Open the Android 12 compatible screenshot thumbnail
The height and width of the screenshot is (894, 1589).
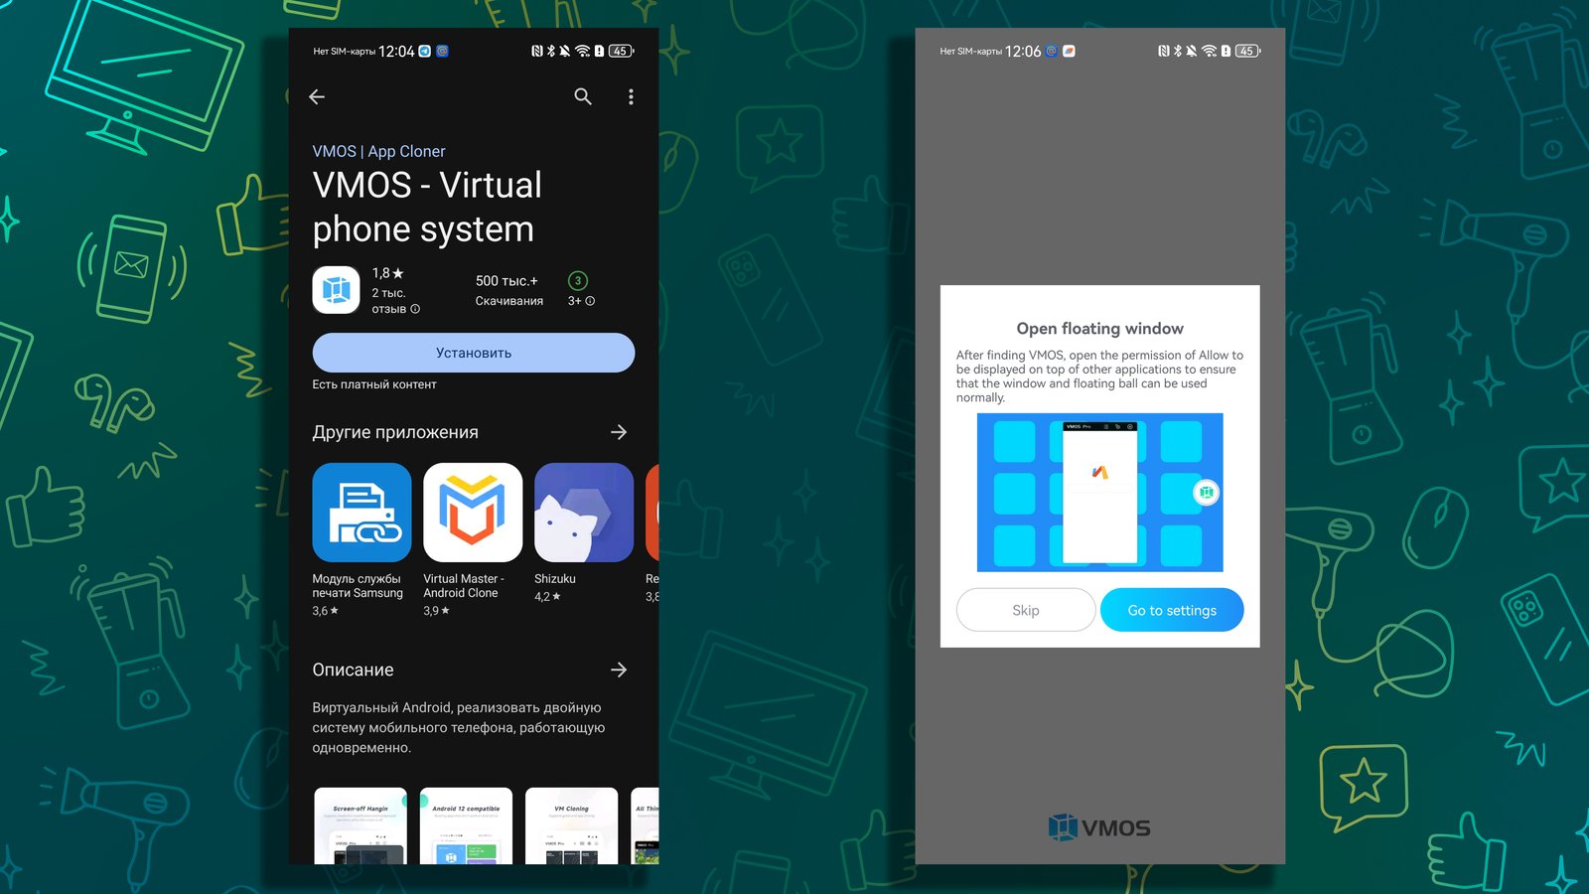pos(466,825)
